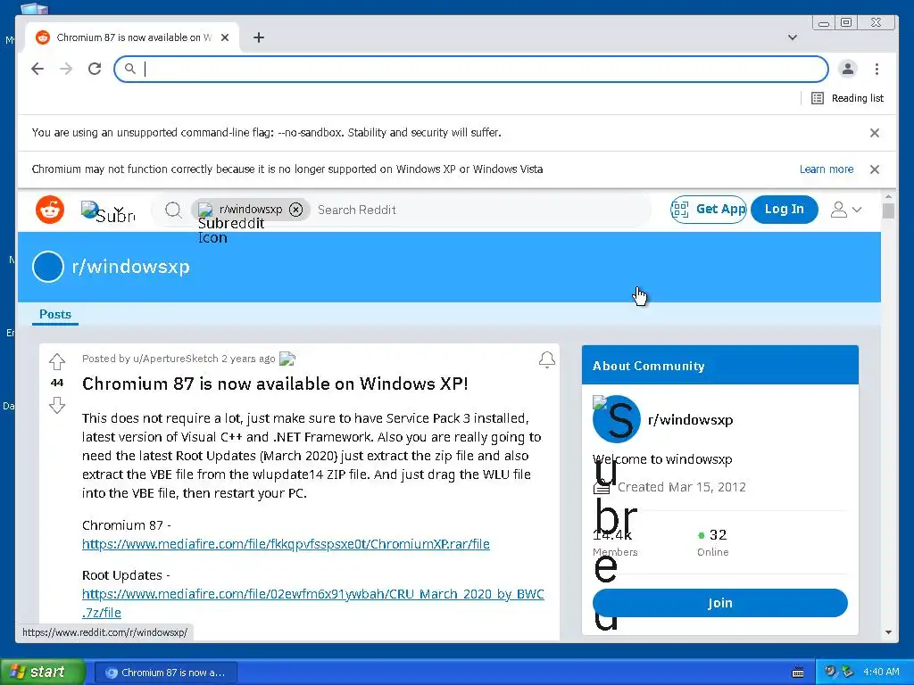Image resolution: width=914 pixels, height=685 pixels.
Task: Click the Log In button
Action: [x=784, y=209]
